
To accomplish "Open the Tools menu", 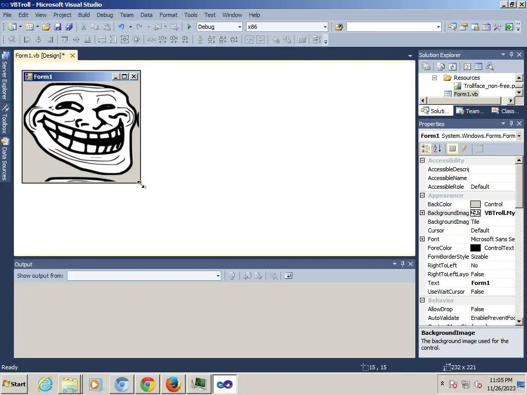I will (190, 15).
